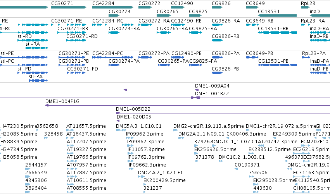Select BAC clone DME1-004F16

pyautogui.click(x=188, y=105)
